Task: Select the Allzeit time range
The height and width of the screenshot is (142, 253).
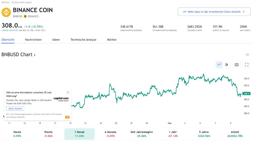Action: pyautogui.click(x=235, y=134)
